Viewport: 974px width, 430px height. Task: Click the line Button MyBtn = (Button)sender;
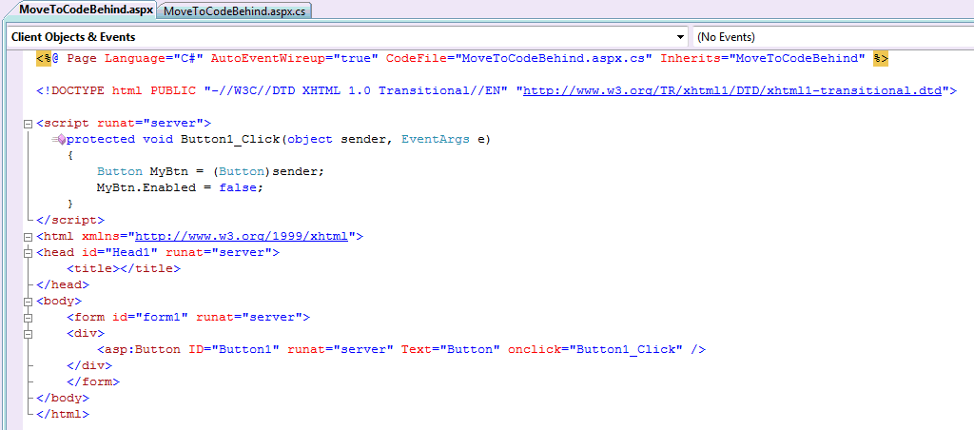pos(210,171)
